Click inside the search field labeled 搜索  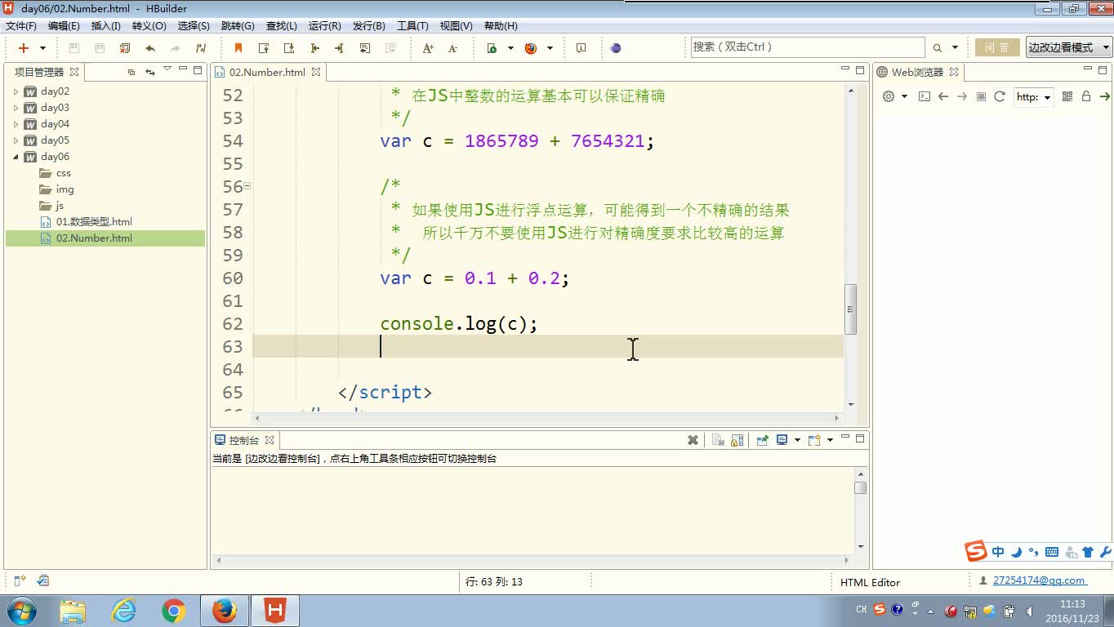(x=807, y=47)
